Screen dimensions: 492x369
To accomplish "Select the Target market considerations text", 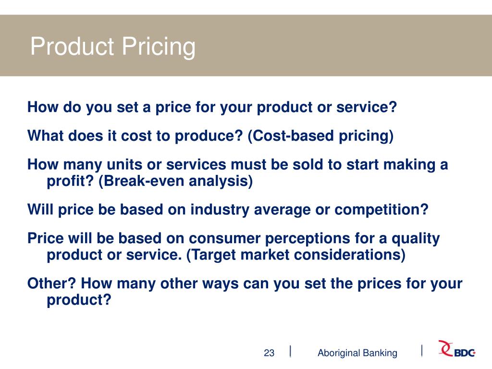I will (296, 255).
